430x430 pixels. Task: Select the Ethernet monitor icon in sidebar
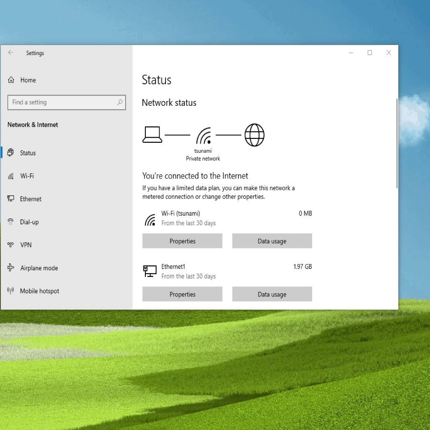point(11,199)
